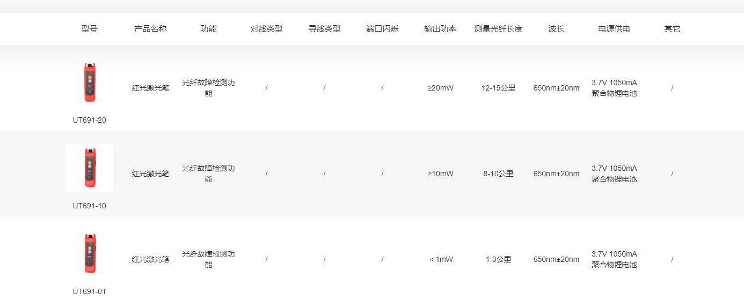Select the 8-10公里 fiber length cell
Image resolution: width=744 pixels, height=308 pixels.
498,174
